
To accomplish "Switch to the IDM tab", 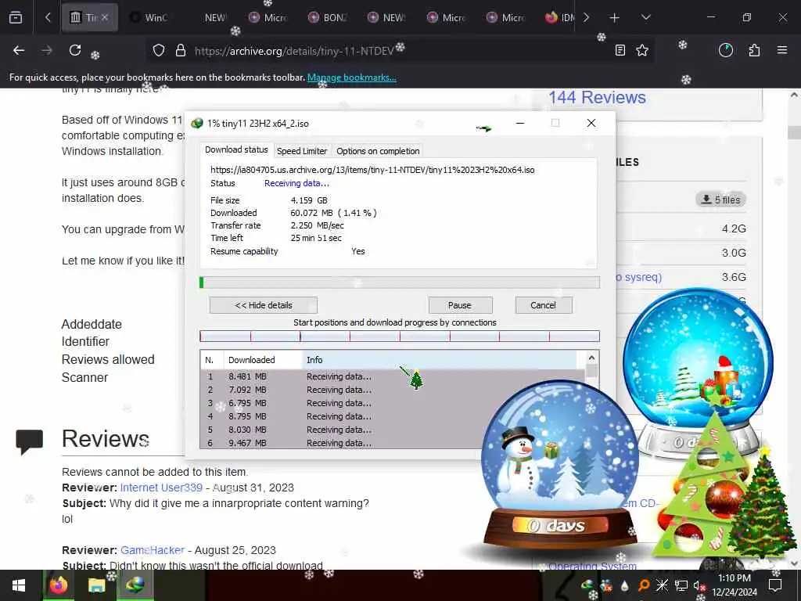I will pos(559,17).
